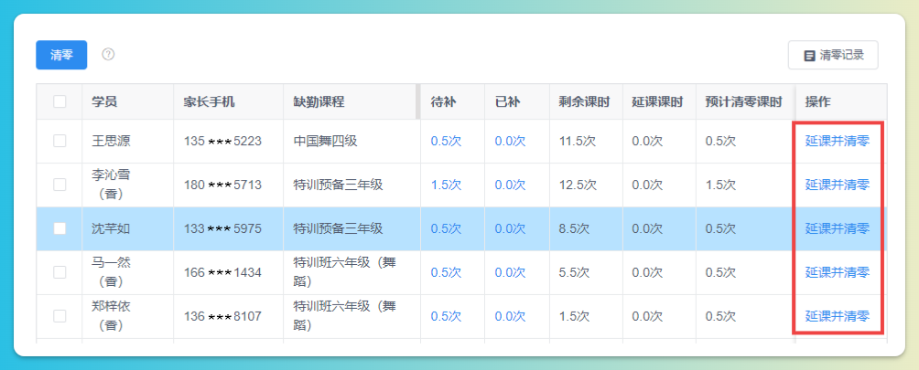Image resolution: width=919 pixels, height=370 pixels.
Task: Open 清零记录 records button
Action: coord(833,55)
